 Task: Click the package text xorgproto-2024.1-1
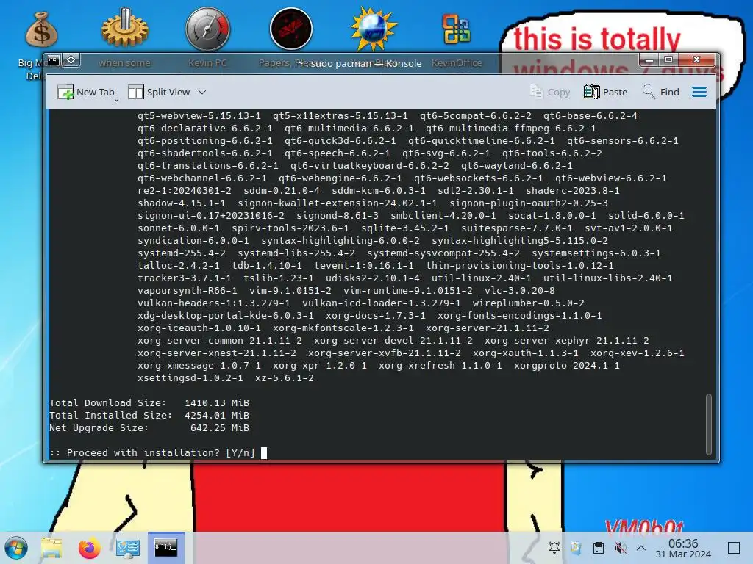(567, 366)
